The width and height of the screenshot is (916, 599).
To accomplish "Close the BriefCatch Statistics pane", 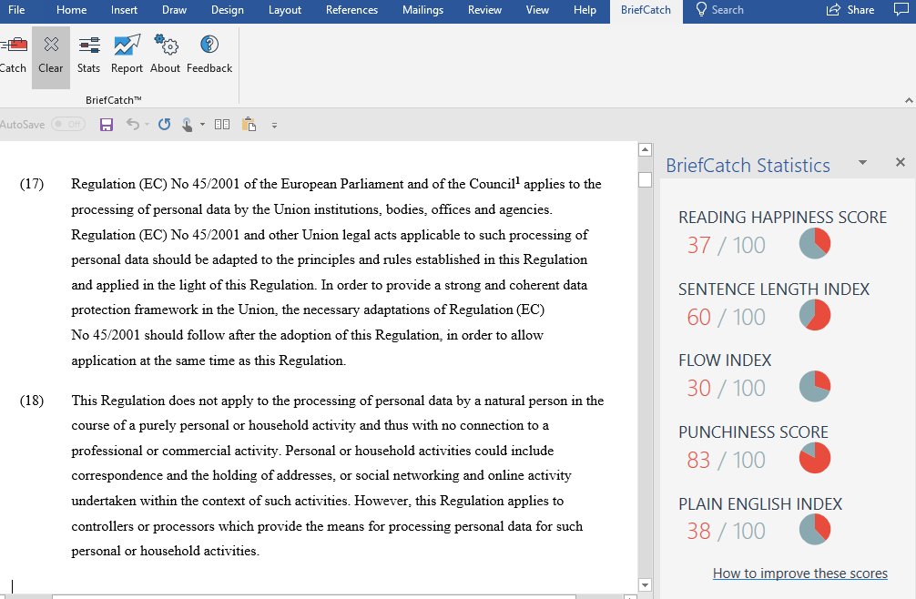I will 901,162.
